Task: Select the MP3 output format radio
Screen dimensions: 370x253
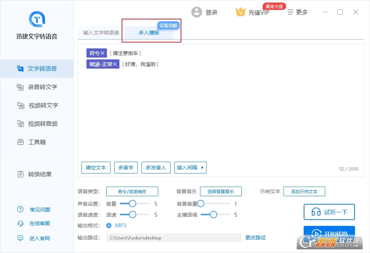Action: 109,225
